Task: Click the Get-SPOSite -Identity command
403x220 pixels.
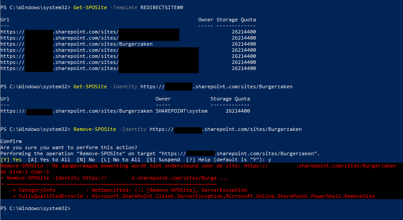Action: [105, 87]
